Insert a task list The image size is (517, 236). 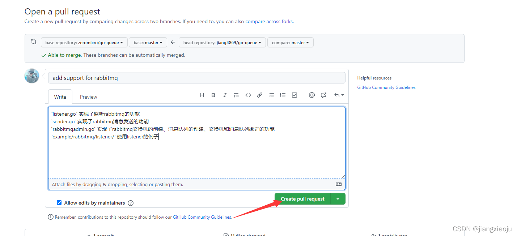click(294, 95)
